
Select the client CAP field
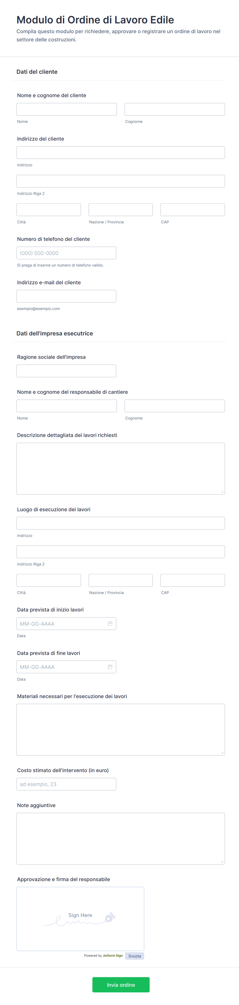tap(192, 209)
